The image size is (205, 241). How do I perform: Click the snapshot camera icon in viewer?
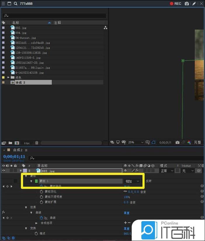[x=177, y=142]
